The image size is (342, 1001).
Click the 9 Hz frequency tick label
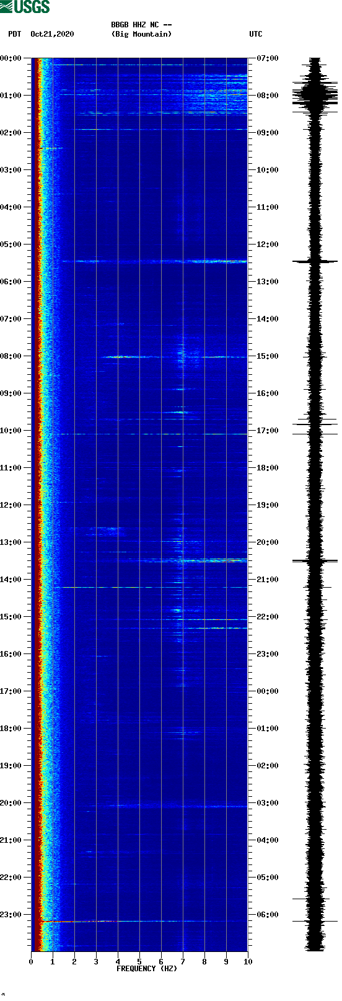226,962
